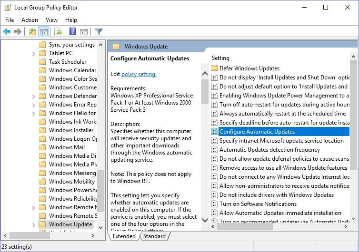Click the policy icon beside Turn on Software Notifications
Viewport: 359px width, 252px height.
click(x=214, y=204)
